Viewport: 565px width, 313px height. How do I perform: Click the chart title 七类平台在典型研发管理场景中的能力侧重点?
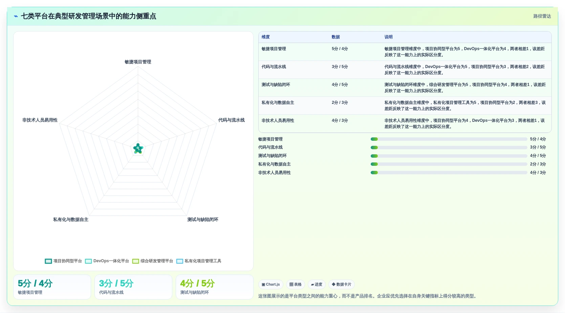[89, 16]
